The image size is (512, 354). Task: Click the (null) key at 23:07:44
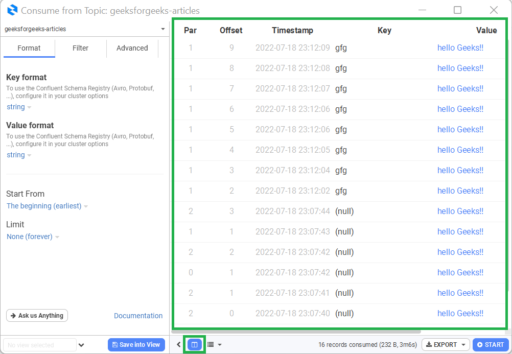(344, 211)
